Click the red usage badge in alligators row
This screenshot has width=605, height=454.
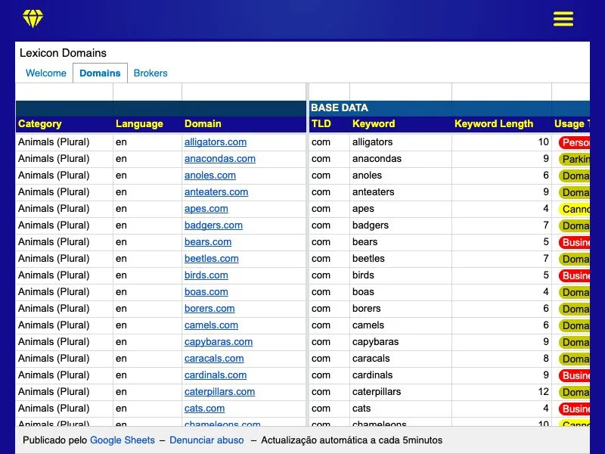pos(574,142)
